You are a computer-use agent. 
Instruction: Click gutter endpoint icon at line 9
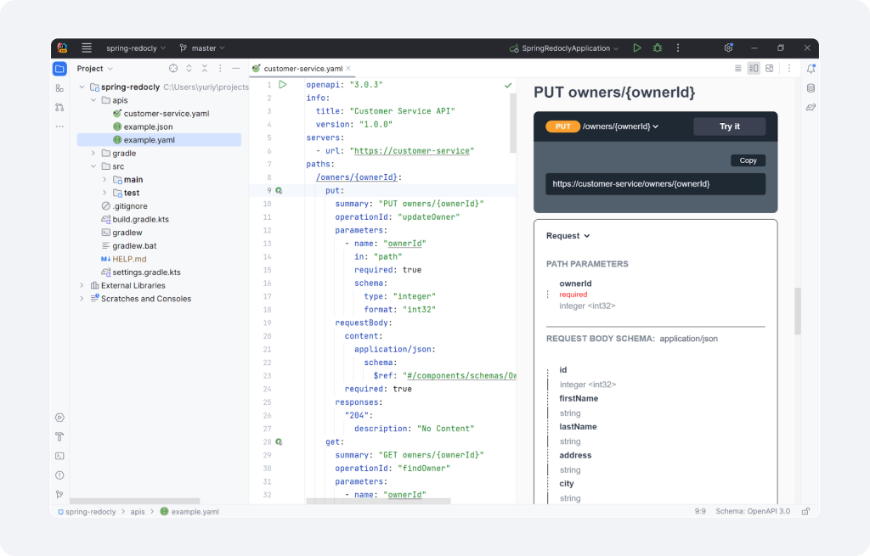coord(279,191)
